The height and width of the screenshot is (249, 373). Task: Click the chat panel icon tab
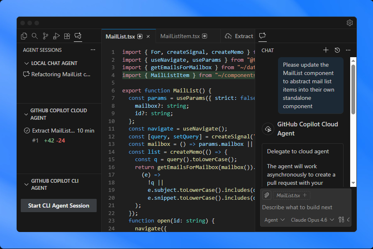(x=263, y=36)
